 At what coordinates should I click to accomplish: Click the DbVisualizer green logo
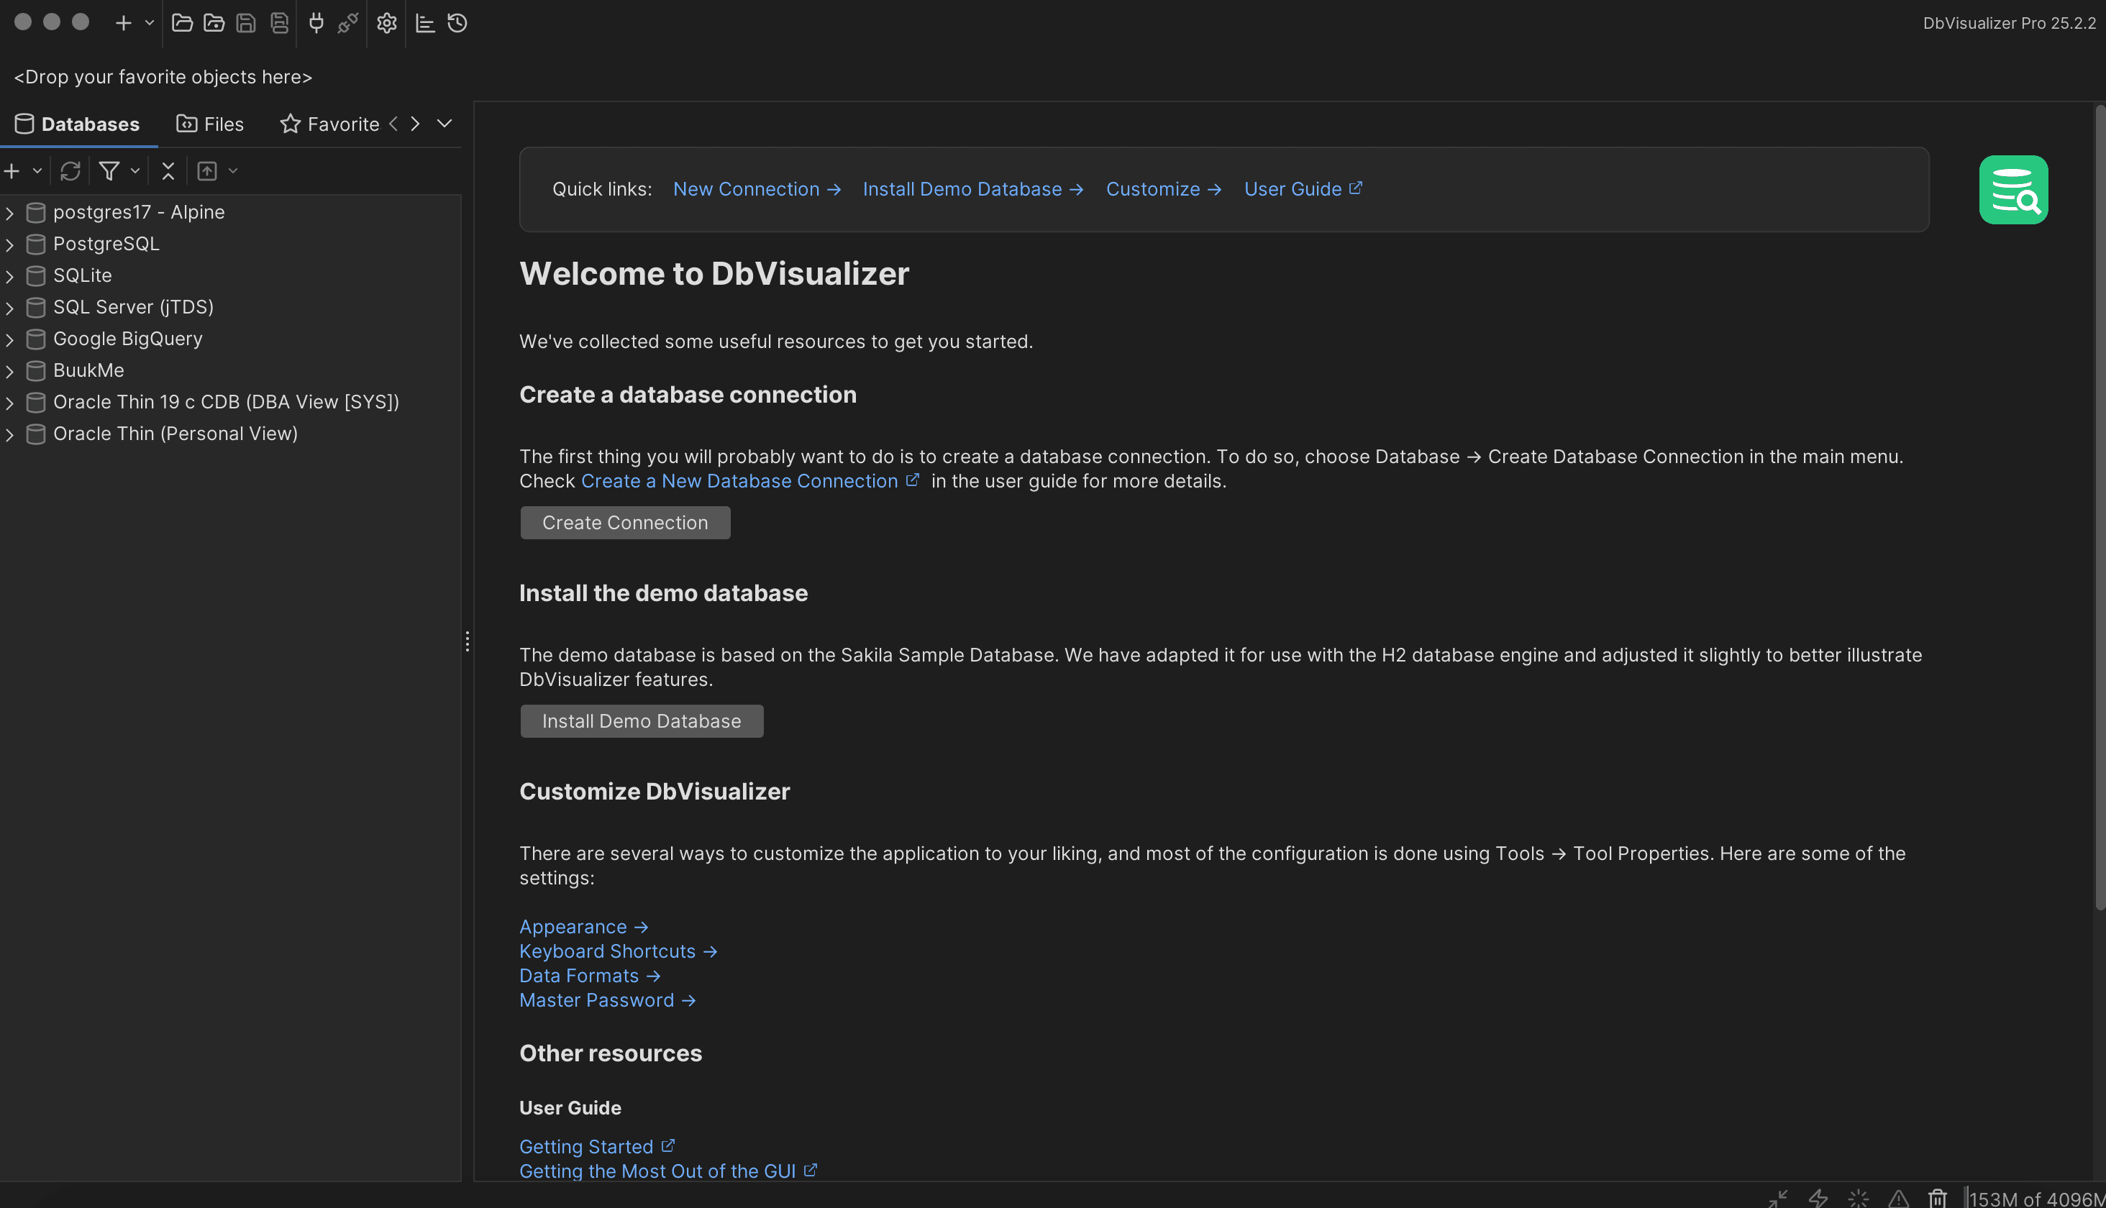click(2013, 190)
